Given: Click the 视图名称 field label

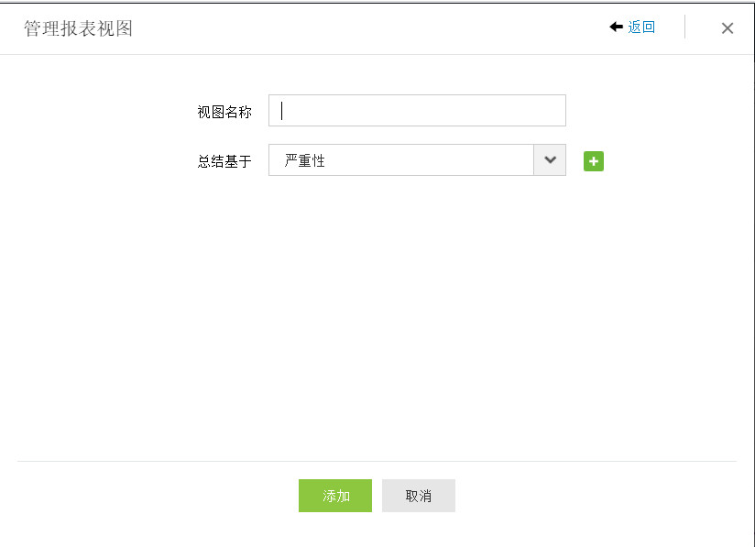Looking at the screenshot, I should click(224, 112).
